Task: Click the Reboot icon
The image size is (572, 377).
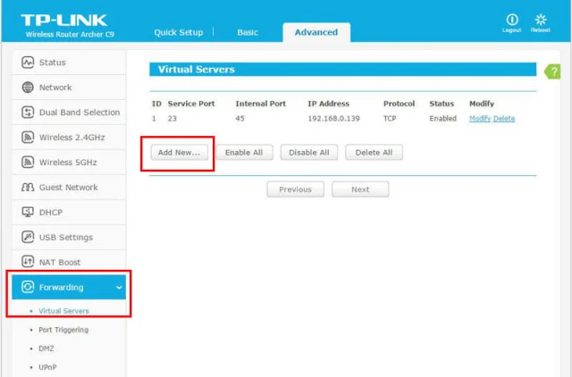Action: [x=540, y=20]
